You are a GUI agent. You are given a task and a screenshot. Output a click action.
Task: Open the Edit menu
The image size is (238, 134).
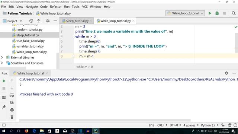pos(11,7)
